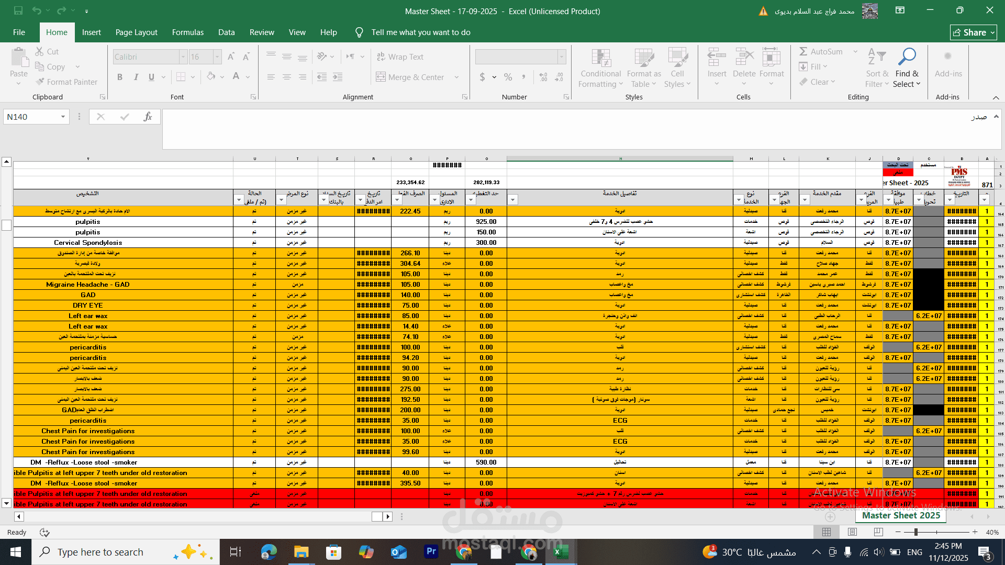The image size is (1005, 565).
Task: Collapse the ribbon chevron
Action: coord(996,97)
